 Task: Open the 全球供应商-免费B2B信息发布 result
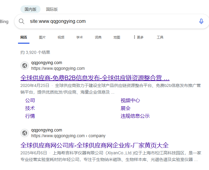(x=95, y=78)
